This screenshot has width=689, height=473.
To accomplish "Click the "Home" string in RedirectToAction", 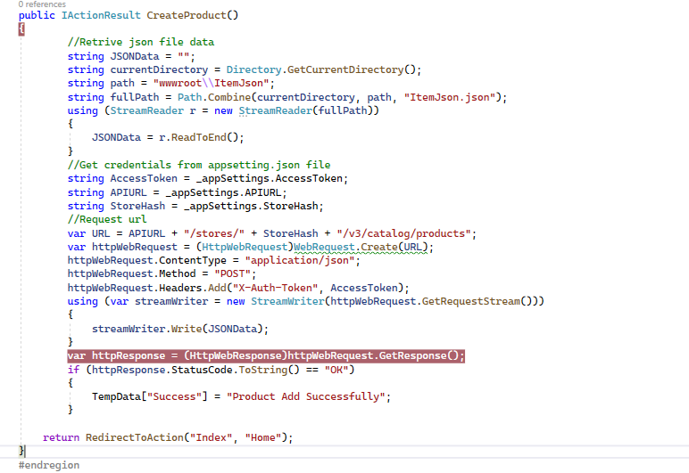I will [x=262, y=437].
